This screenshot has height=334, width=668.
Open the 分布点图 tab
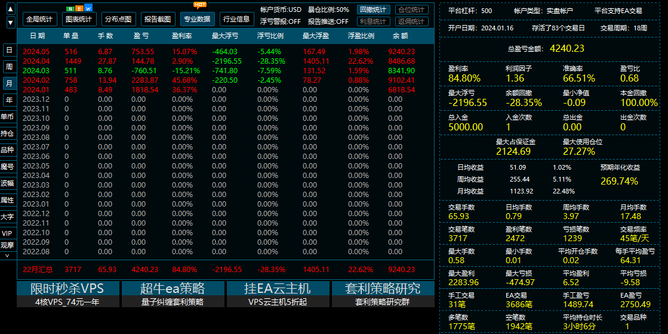click(x=118, y=19)
